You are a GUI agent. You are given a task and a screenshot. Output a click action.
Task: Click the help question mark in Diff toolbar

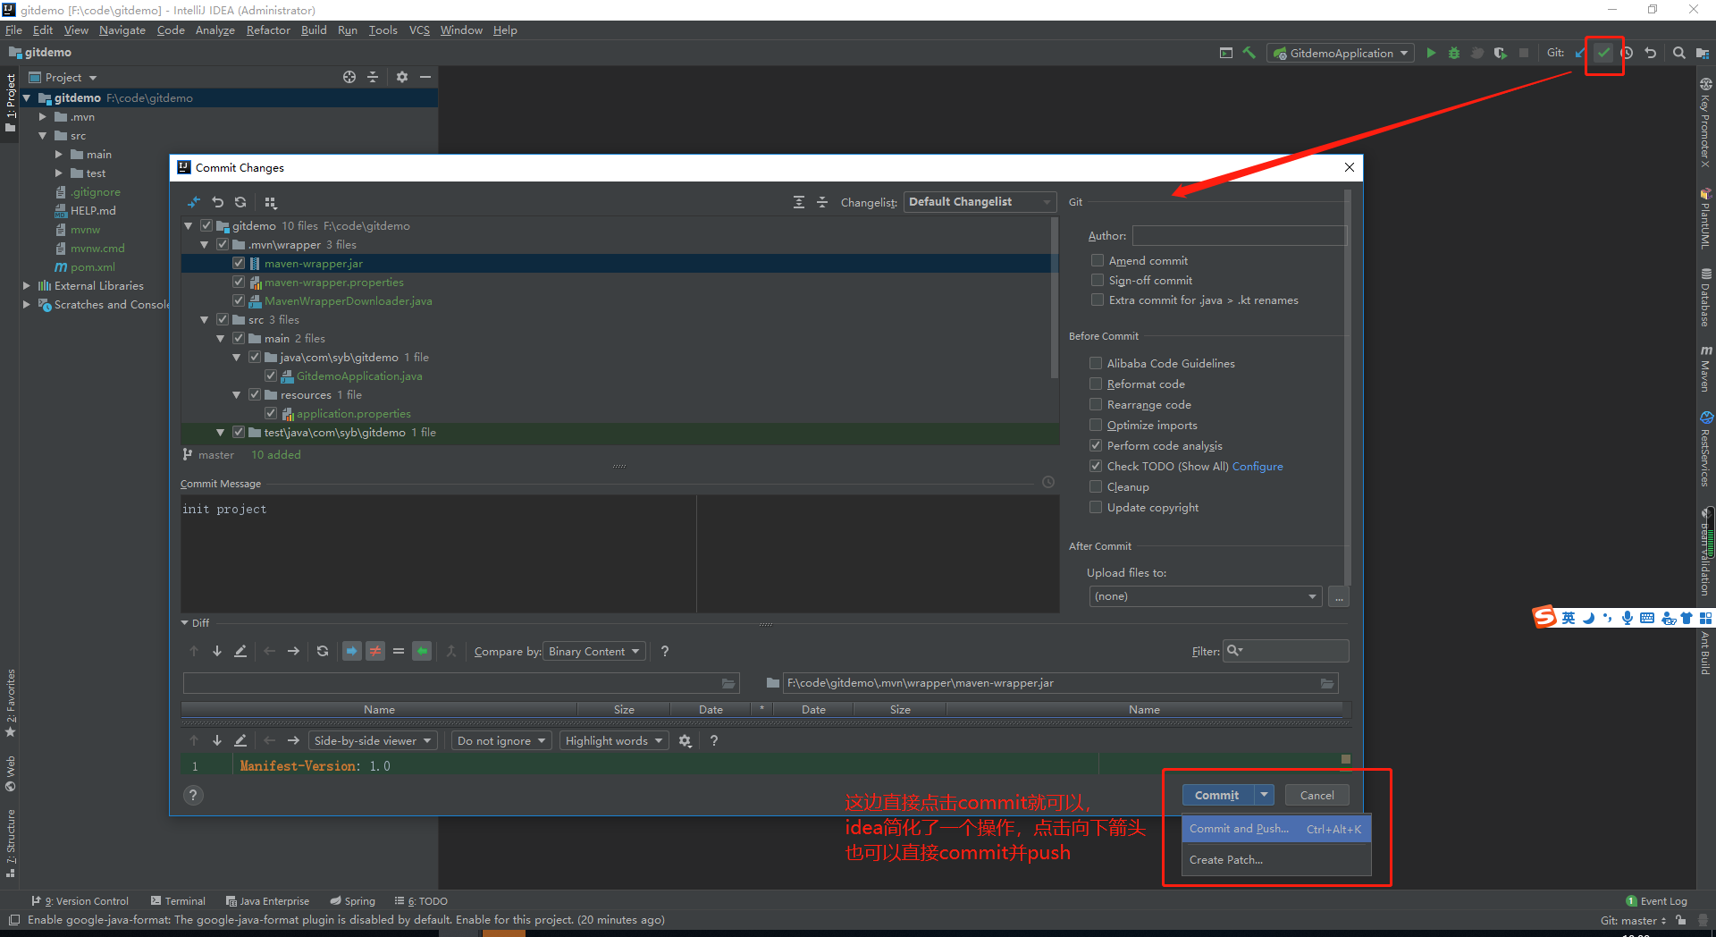pos(665,651)
